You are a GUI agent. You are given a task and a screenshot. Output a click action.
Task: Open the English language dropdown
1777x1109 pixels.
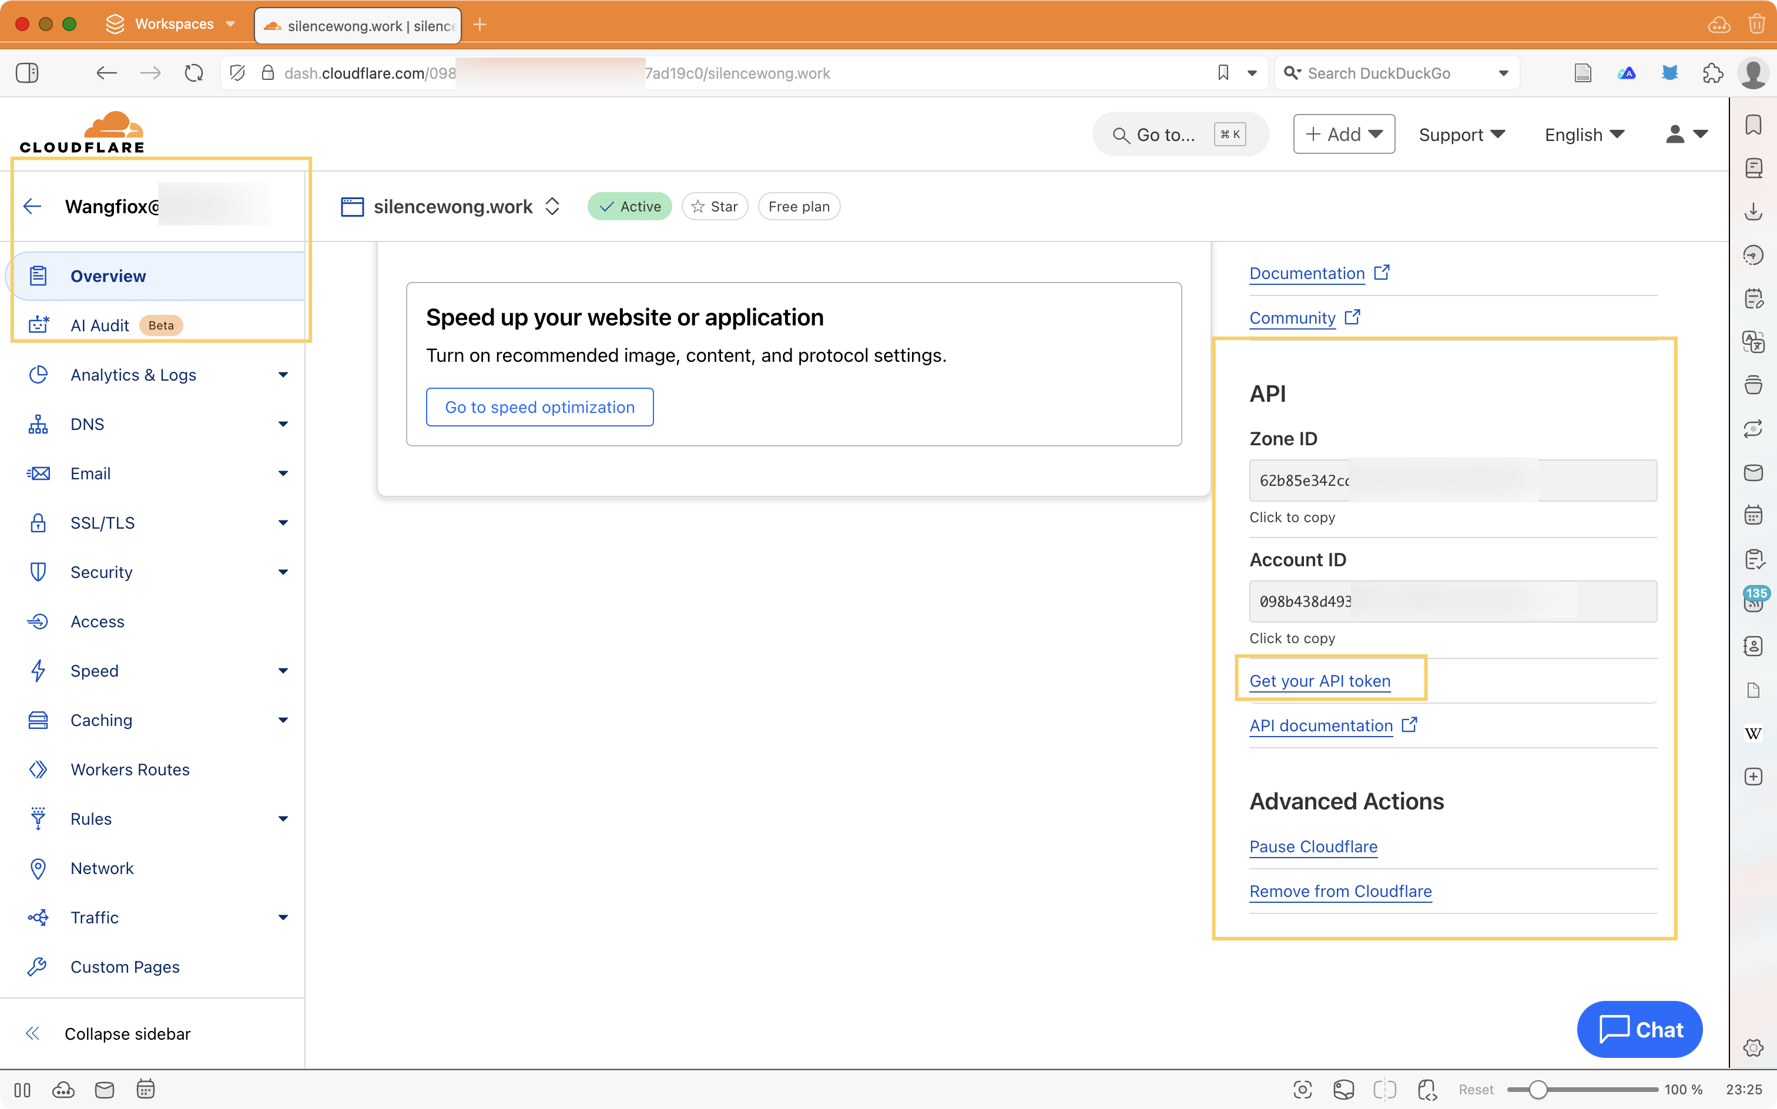pyautogui.click(x=1584, y=135)
